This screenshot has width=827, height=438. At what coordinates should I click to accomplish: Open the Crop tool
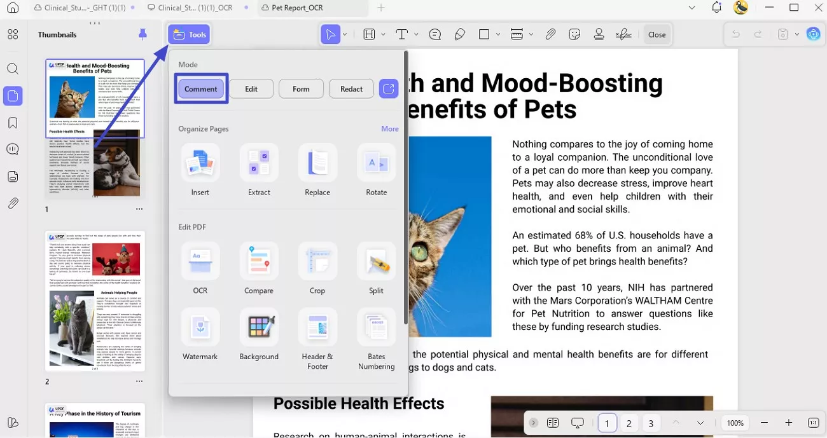pyautogui.click(x=317, y=268)
